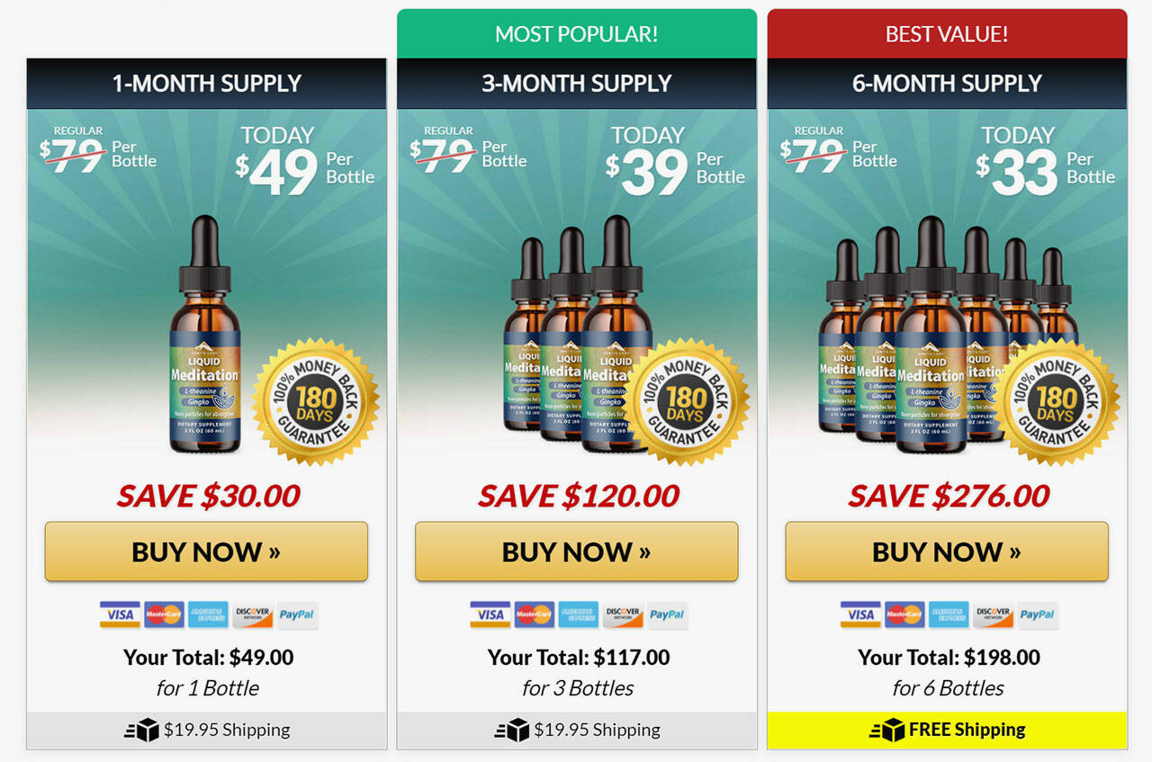Click the six bottles product image
This screenshot has height=762, width=1152.
coord(936,335)
